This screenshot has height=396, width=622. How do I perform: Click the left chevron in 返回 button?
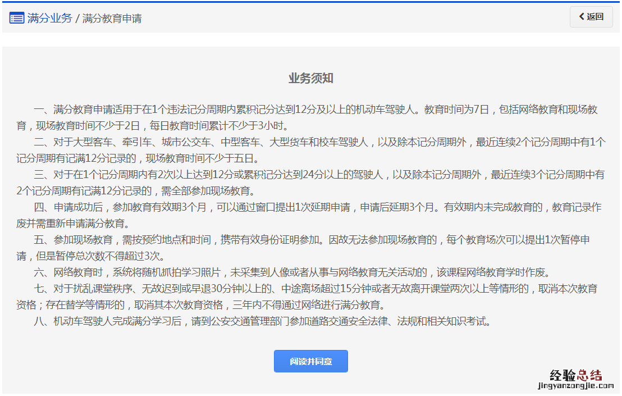582,17
